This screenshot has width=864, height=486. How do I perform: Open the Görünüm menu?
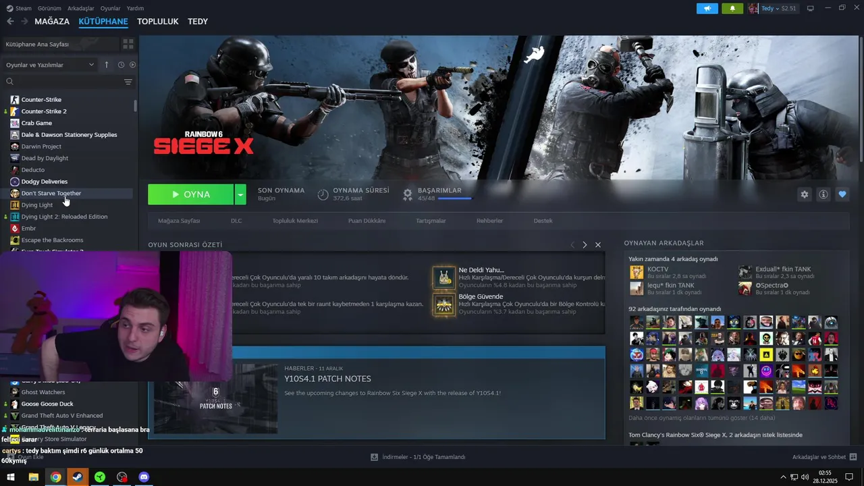(49, 8)
